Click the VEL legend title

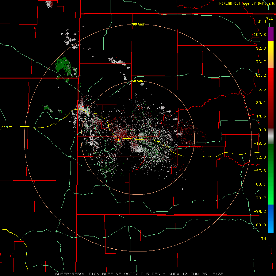pos(269,18)
